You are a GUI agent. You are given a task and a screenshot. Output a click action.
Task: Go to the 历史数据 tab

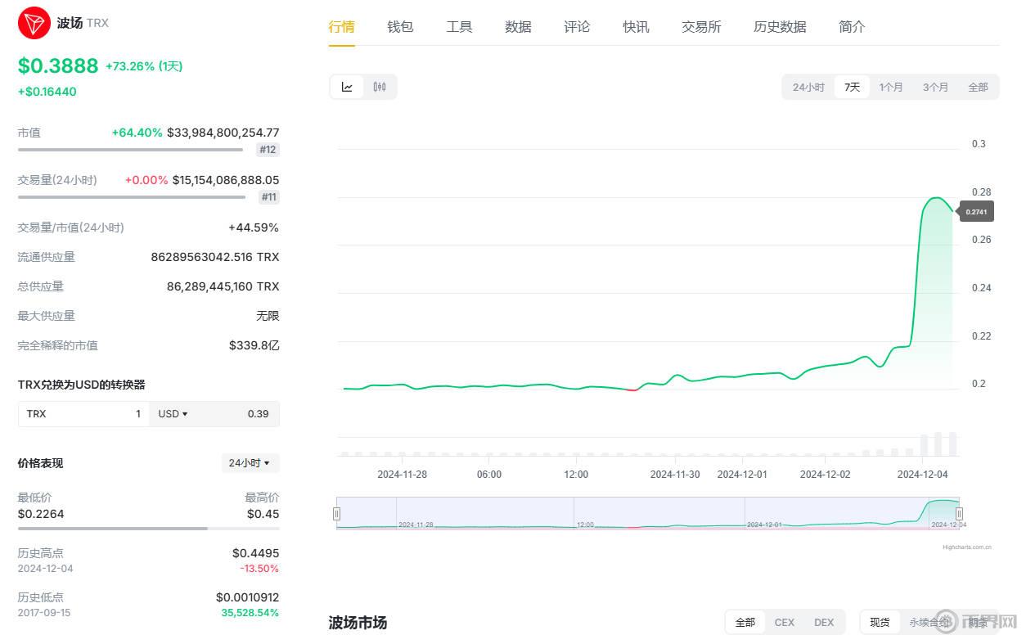pyautogui.click(x=780, y=27)
